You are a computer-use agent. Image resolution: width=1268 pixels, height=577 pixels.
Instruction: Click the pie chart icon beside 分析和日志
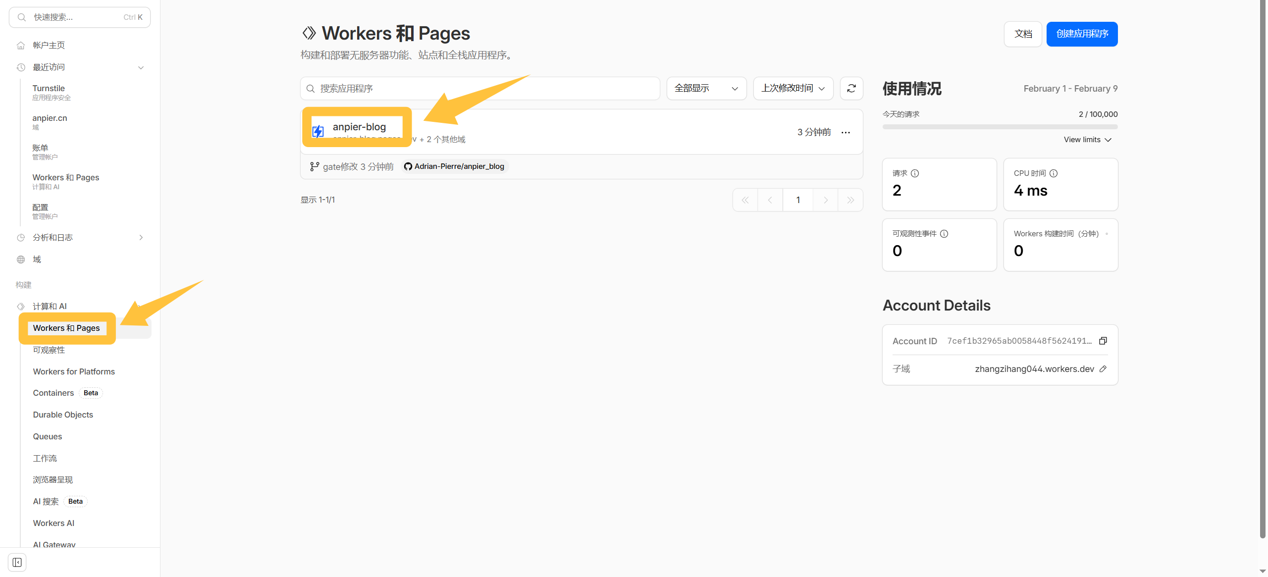(21, 238)
